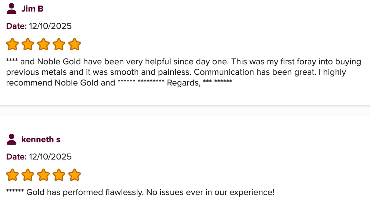Click the user avatar icon beside Jim B
Screen dimensions: 370x214
[x=12, y=9]
